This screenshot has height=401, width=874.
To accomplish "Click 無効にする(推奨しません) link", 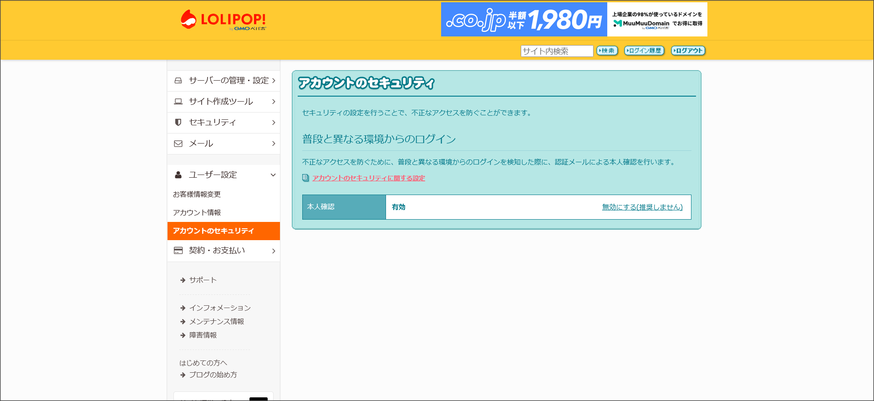I will click(642, 207).
